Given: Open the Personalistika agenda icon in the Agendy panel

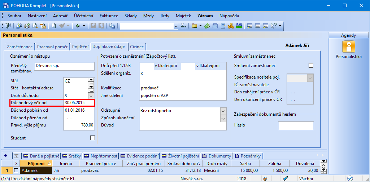Looking at the screenshot, I should pos(349,46).
